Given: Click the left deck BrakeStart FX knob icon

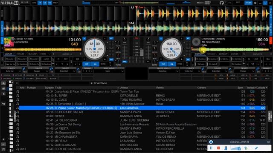Looking at the screenshot, I should pos(78,70).
